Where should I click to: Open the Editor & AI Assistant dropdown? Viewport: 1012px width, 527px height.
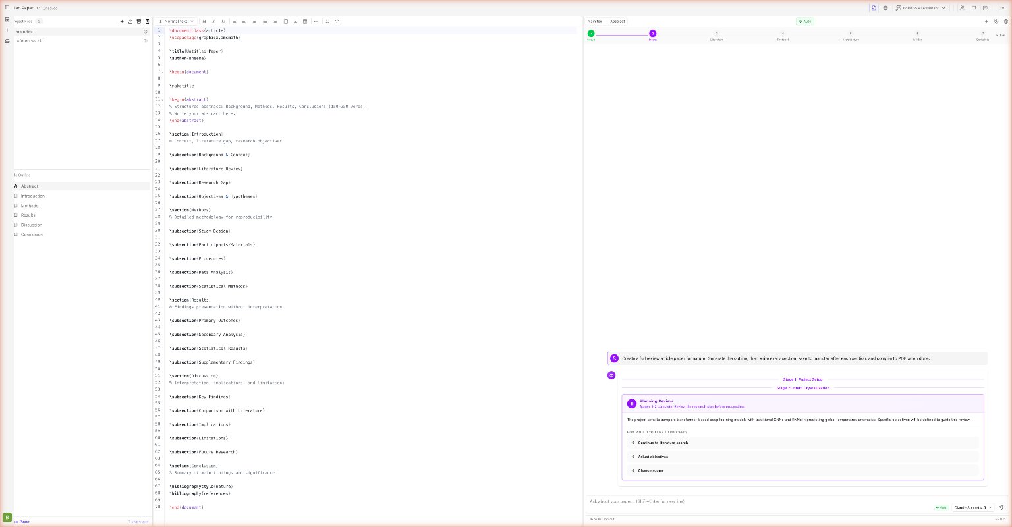point(920,8)
